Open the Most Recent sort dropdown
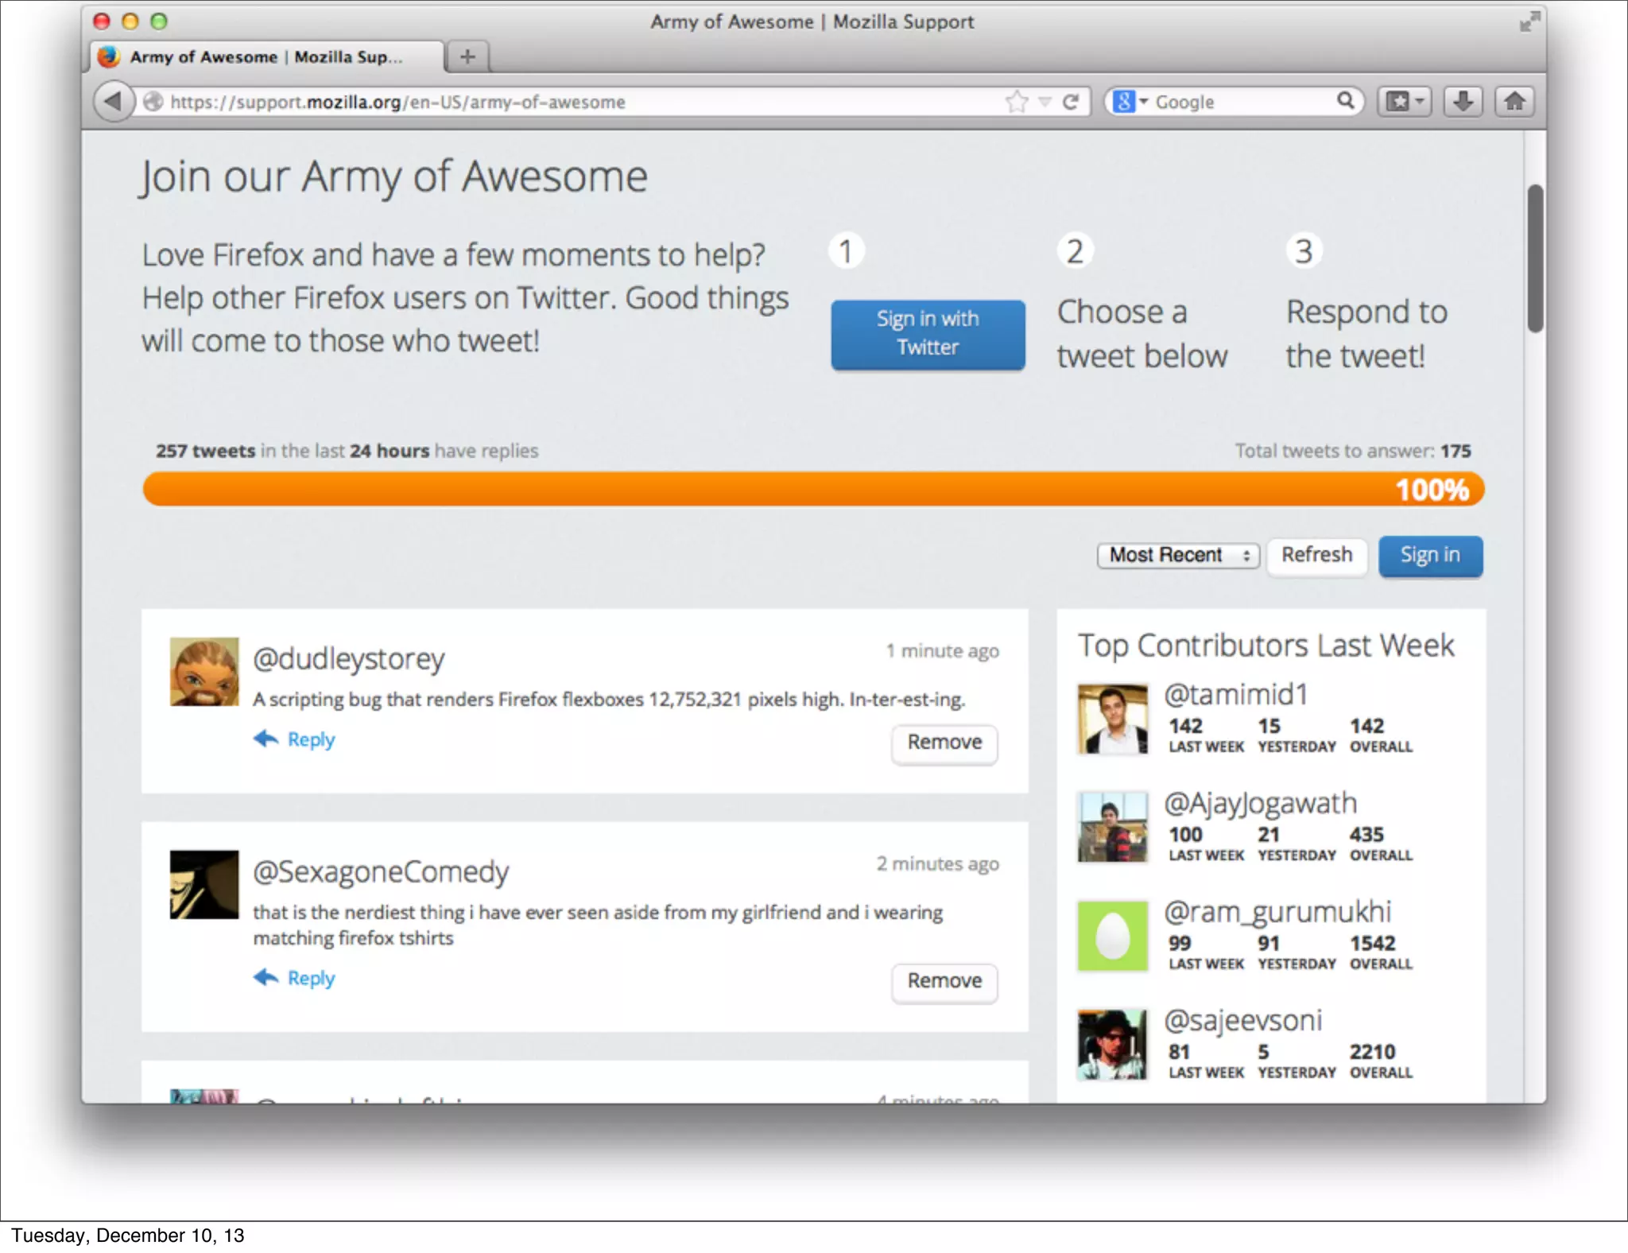1628x1253 pixels. [1177, 555]
